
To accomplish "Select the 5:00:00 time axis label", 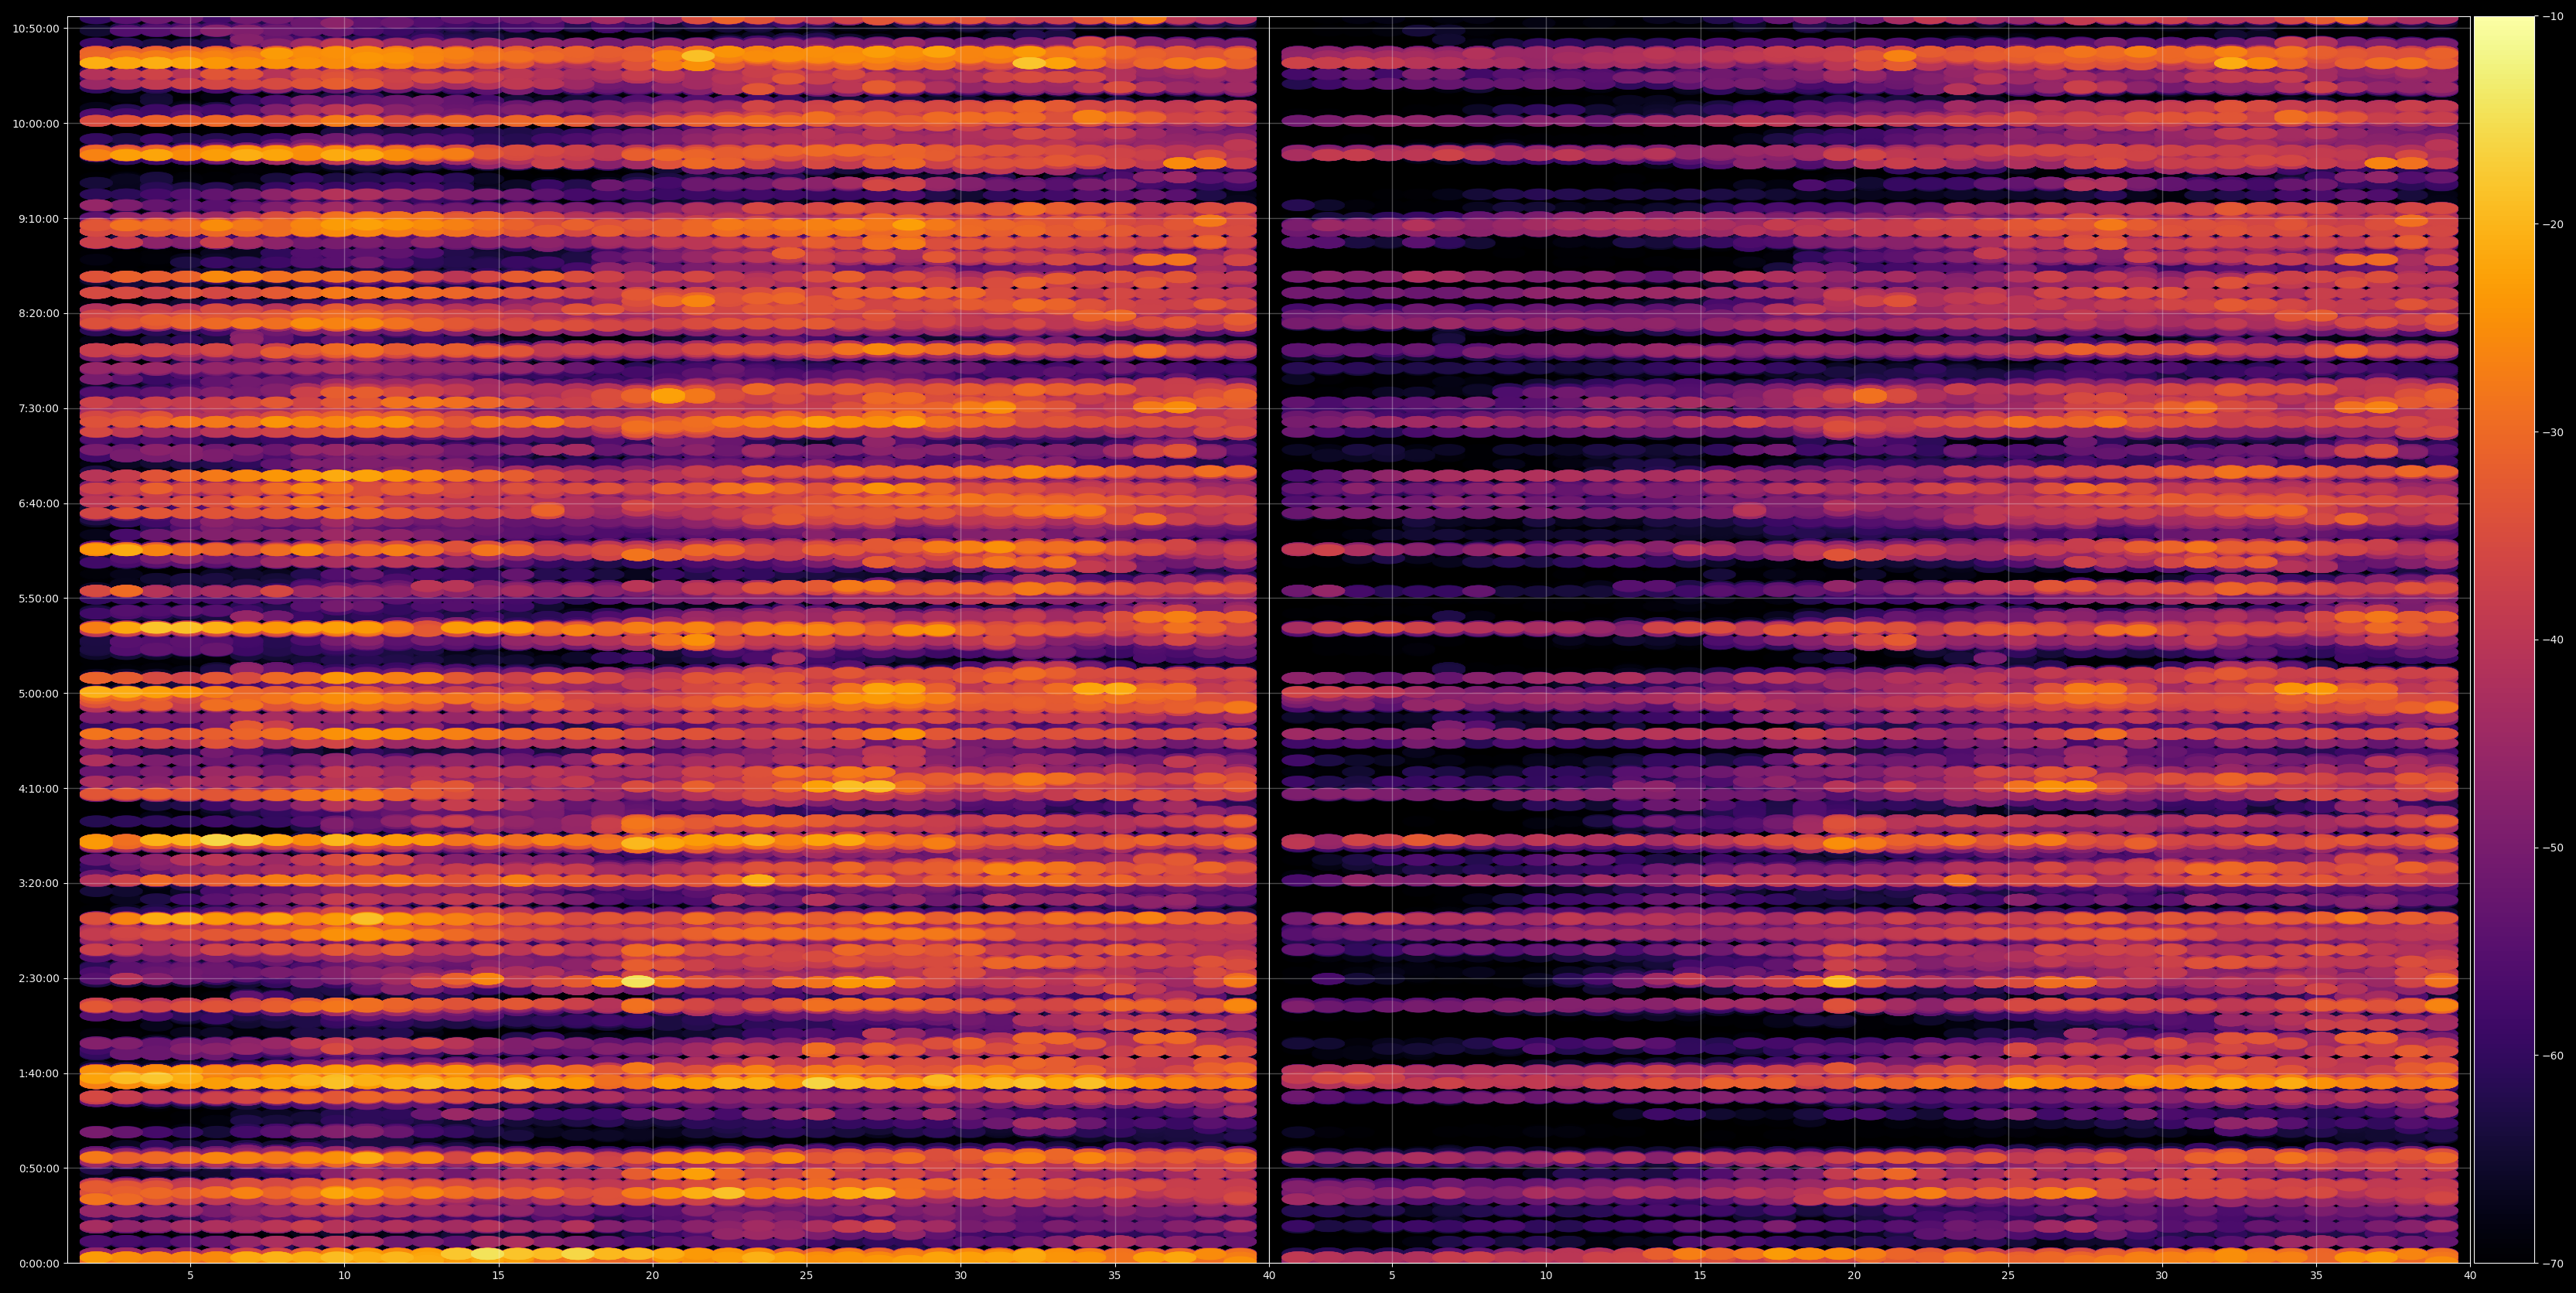I will pyautogui.click(x=40, y=693).
